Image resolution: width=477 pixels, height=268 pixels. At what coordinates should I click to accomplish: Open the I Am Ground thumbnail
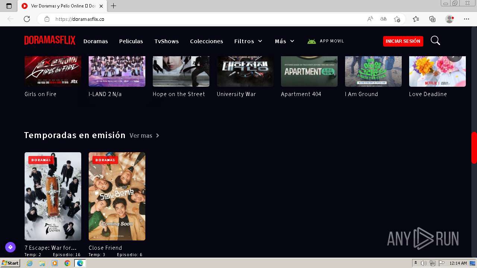pos(373,71)
